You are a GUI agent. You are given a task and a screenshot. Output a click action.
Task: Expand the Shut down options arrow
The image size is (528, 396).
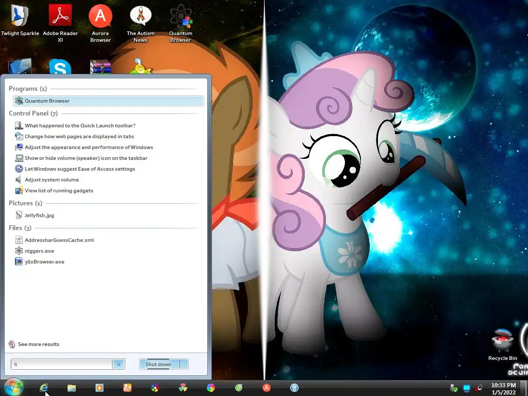coord(184,364)
